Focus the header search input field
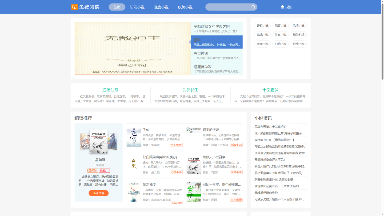Viewport: 384px width, 216px height. (228, 7)
